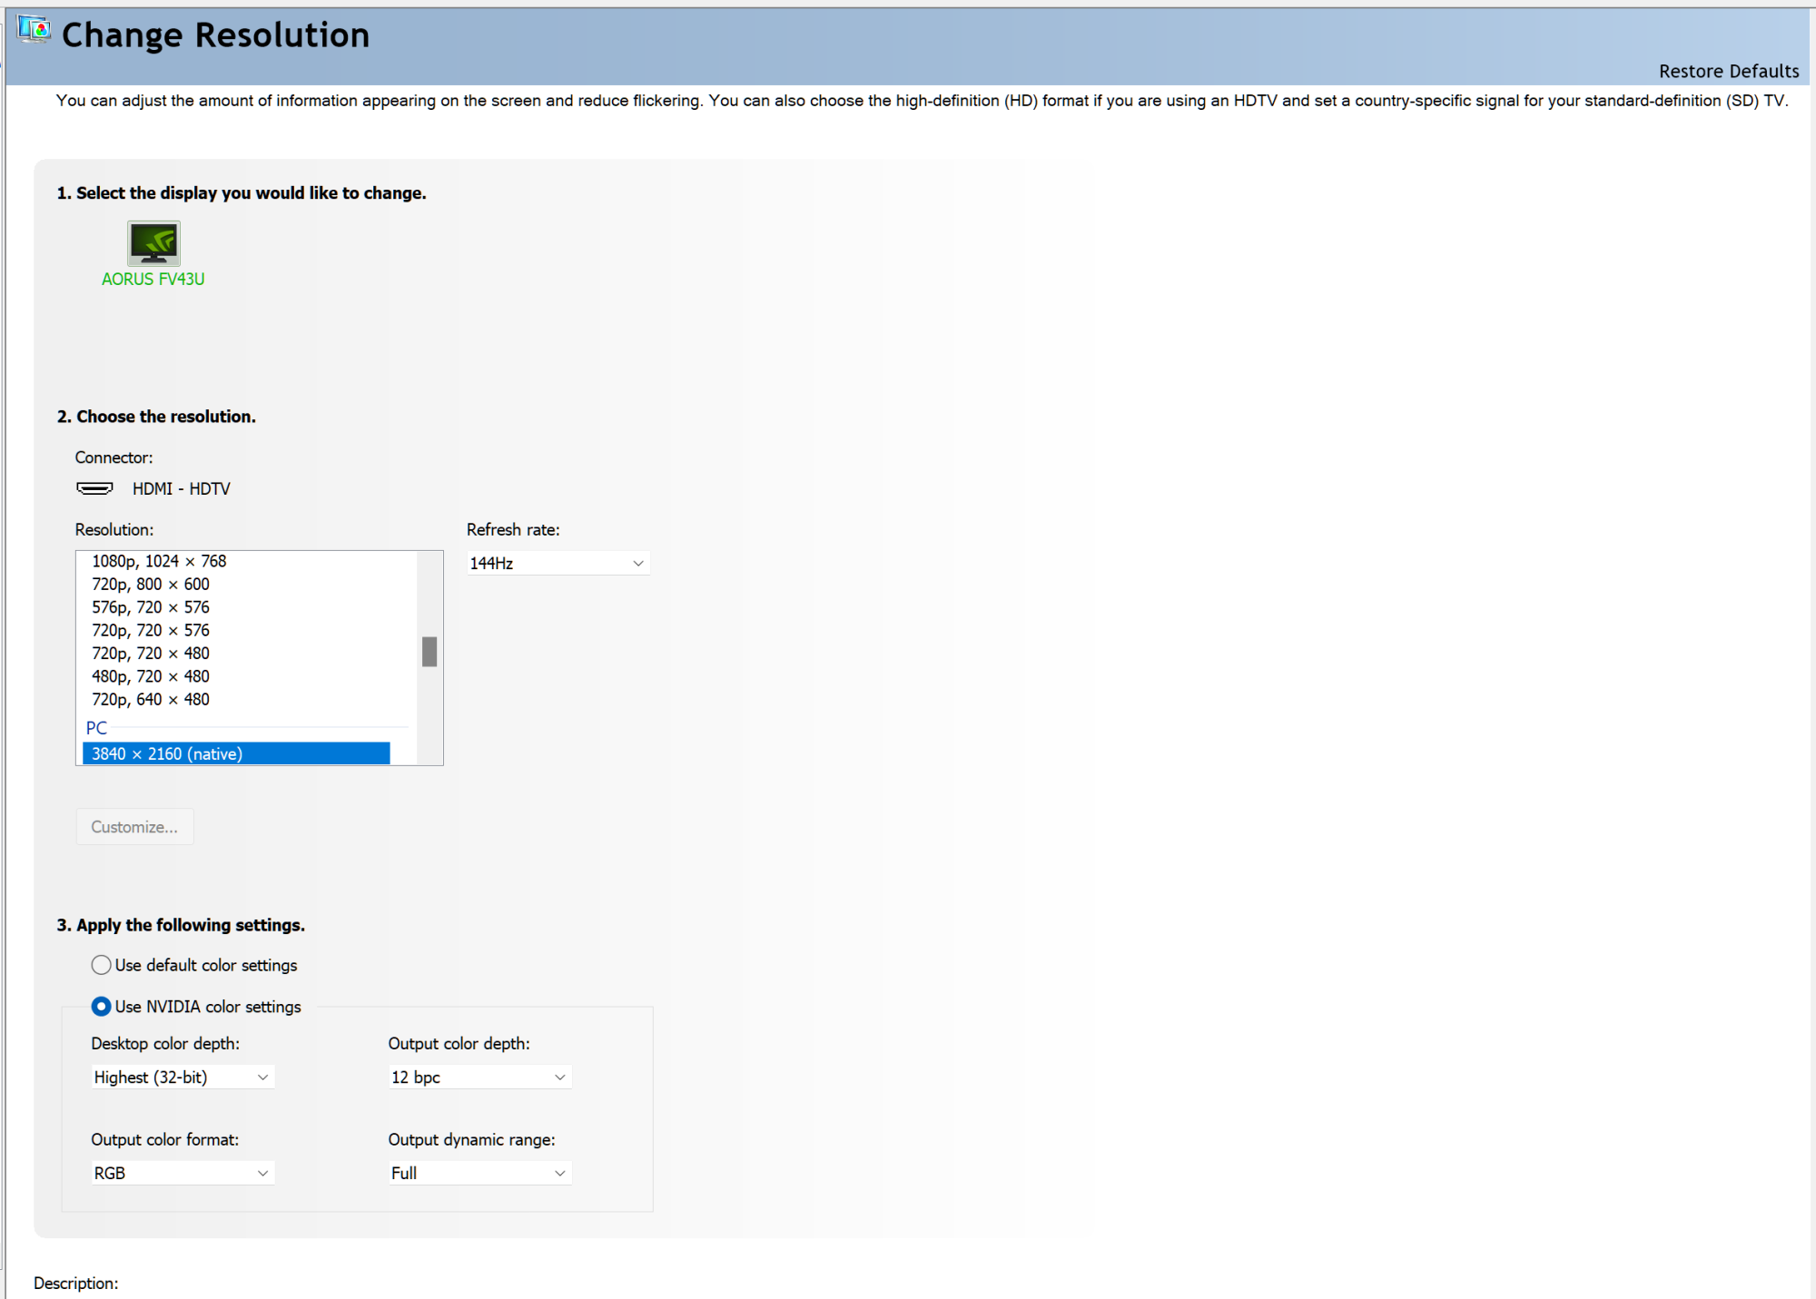Screen dimensions: 1816x1299
Task: Open the Output dynamic range dropdown
Action: click(479, 1174)
